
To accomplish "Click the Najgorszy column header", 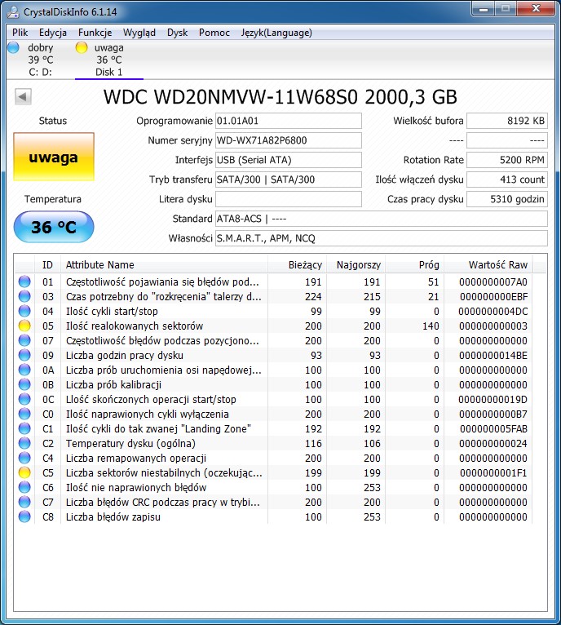I will coord(356,264).
